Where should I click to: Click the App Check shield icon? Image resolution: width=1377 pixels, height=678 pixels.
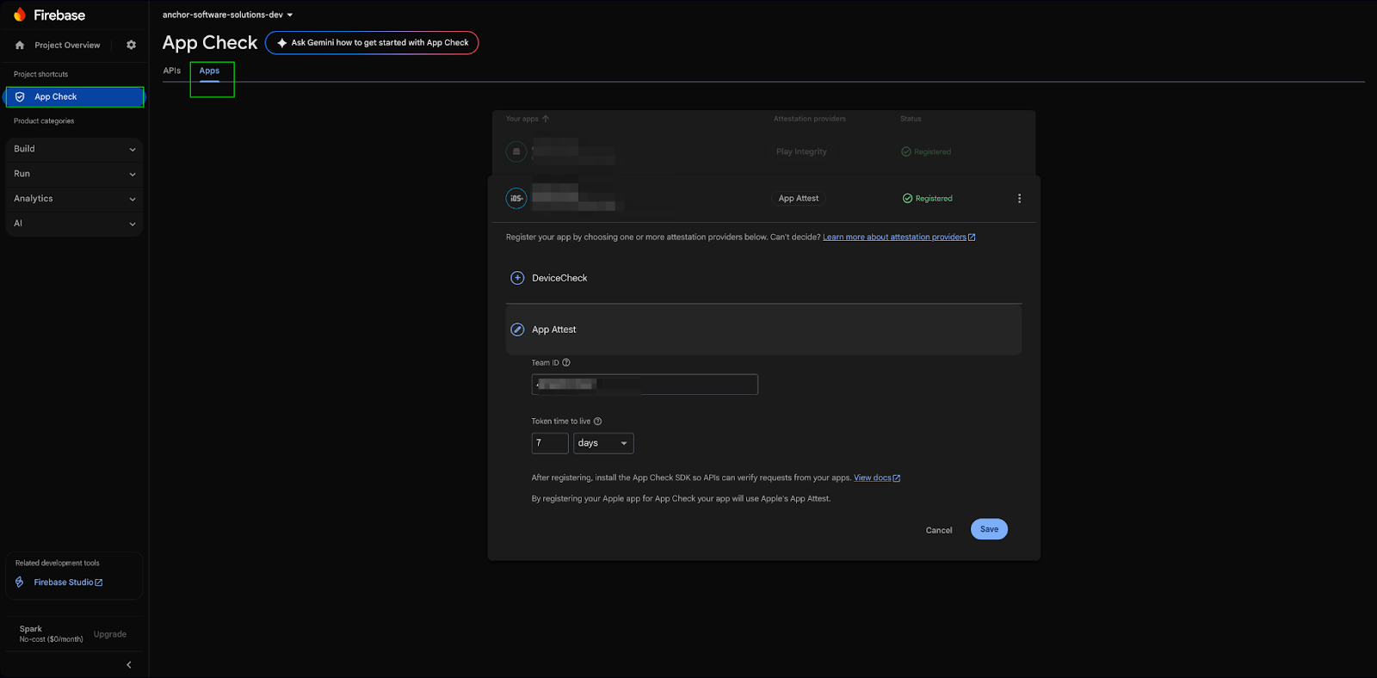click(20, 96)
